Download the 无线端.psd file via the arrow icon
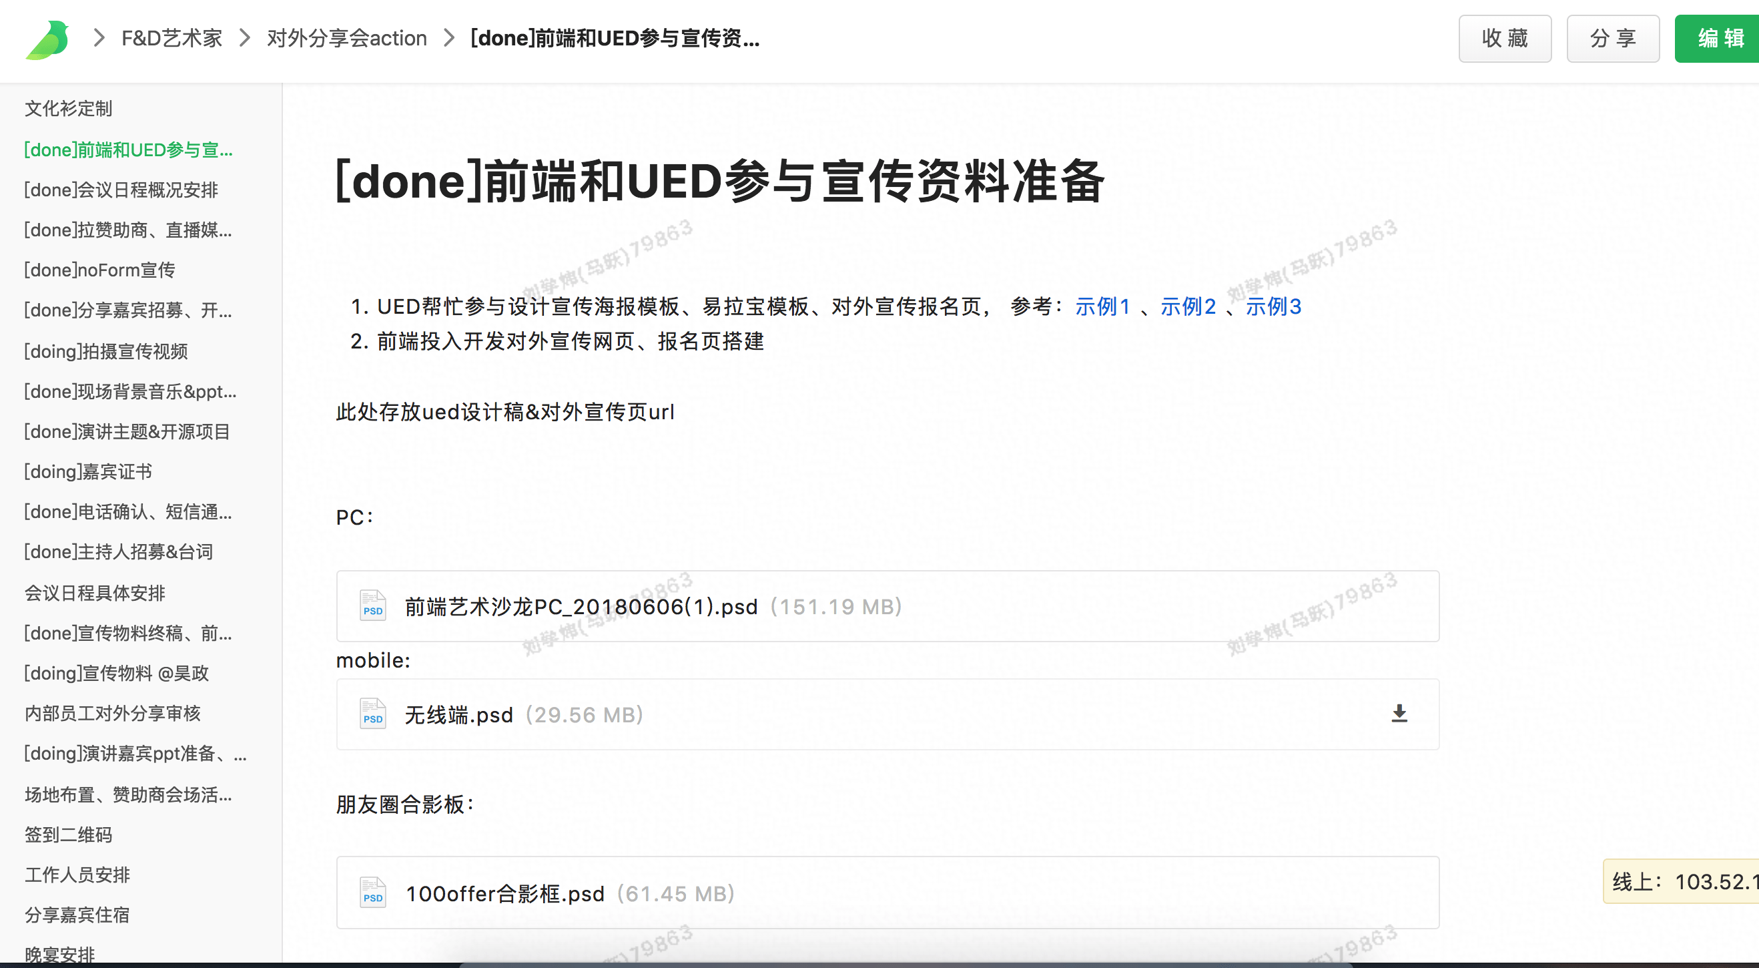The width and height of the screenshot is (1759, 968). [x=1399, y=713]
